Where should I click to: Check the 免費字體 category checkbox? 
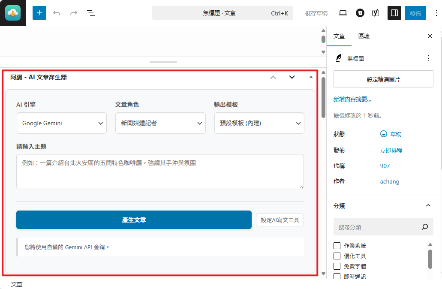click(337, 266)
